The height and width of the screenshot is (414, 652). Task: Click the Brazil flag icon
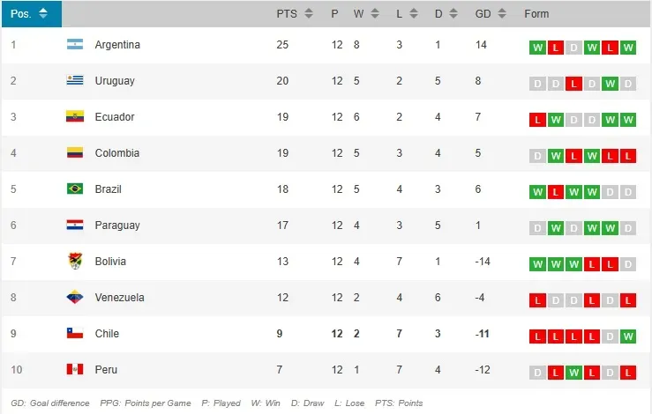(75, 189)
